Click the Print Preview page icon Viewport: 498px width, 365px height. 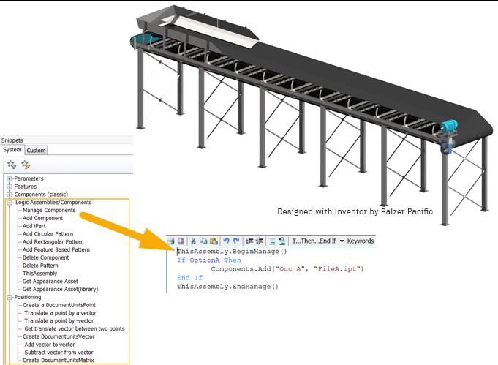181,241
